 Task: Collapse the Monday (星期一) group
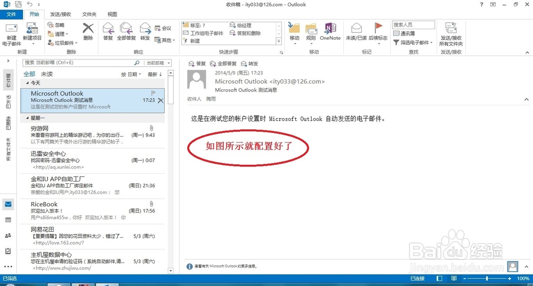[27, 118]
